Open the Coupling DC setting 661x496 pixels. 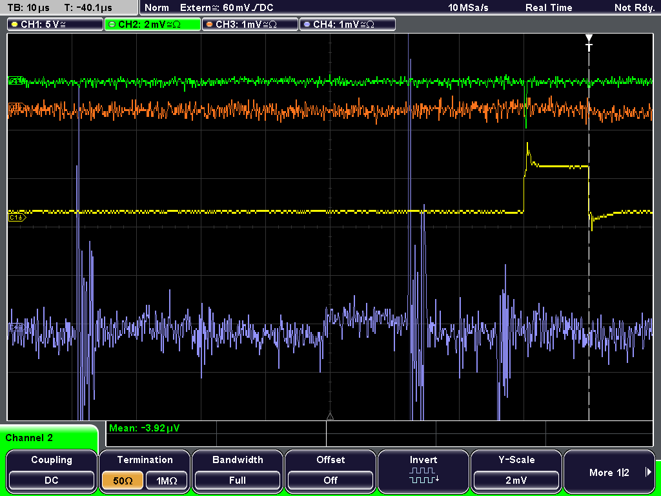coord(52,471)
